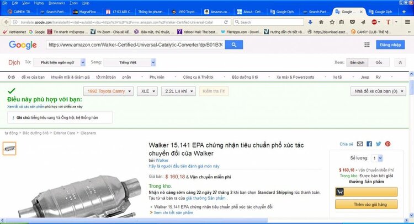414x224 pixels.
Task: Open the Firefox hamburger menu
Action: tap(407, 22)
